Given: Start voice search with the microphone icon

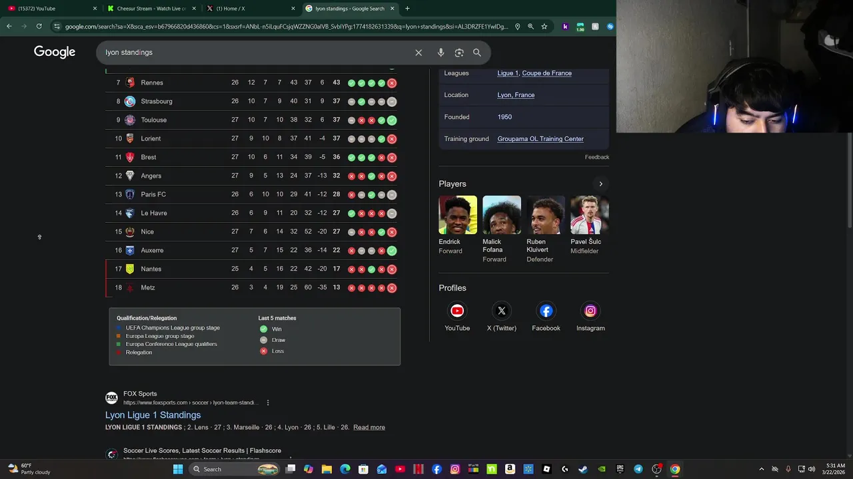Looking at the screenshot, I should point(440,53).
